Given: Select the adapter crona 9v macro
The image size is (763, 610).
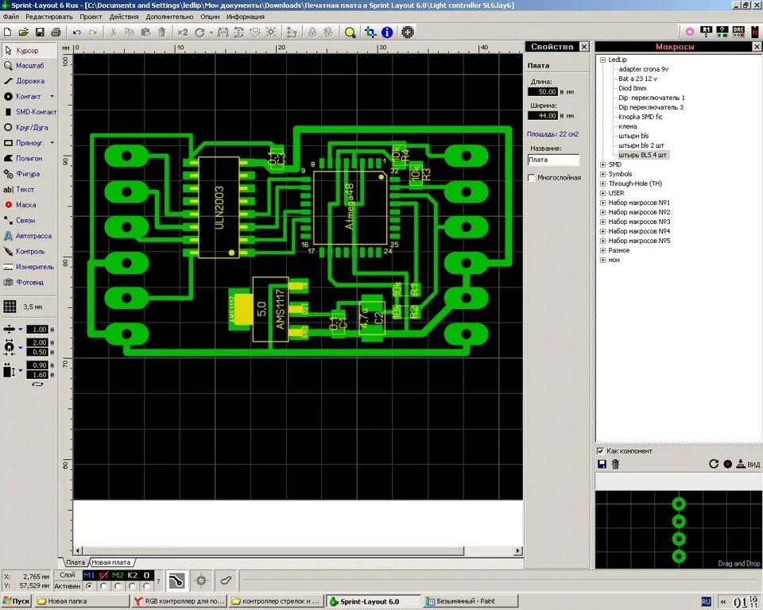Looking at the screenshot, I should coord(643,69).
